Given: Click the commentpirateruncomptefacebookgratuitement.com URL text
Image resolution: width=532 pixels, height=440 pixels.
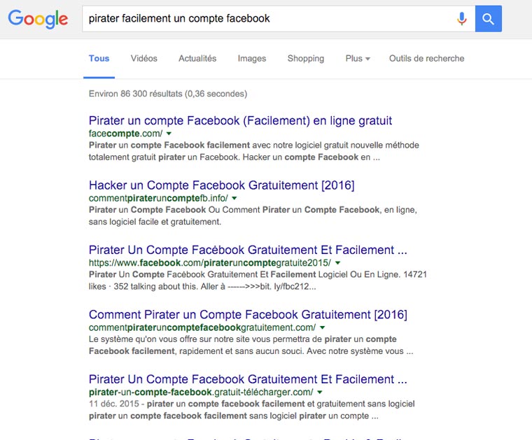Looking at the screenshot, I should pos(202,327).
